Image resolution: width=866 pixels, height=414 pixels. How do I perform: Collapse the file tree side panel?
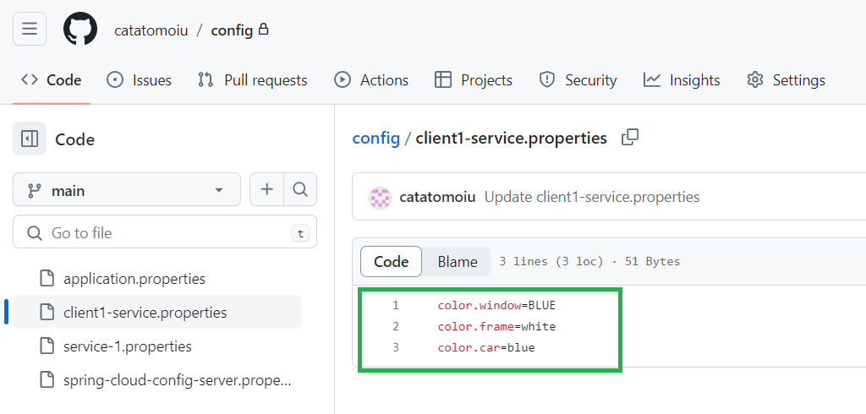point(30,139)
